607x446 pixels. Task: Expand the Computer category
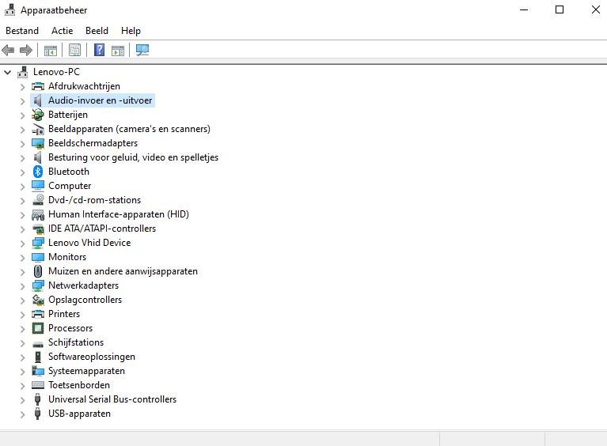click(x=22, y=187)
